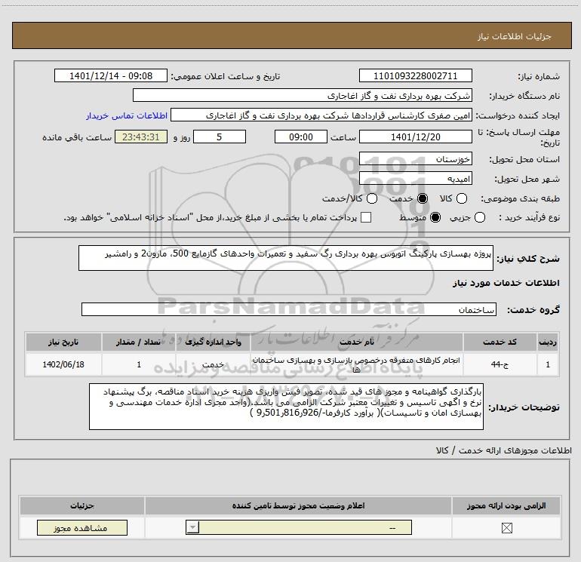Open the اطلاعات تماس خریدار link
This screenshot has width=581, height=562.
pos(127,115)
